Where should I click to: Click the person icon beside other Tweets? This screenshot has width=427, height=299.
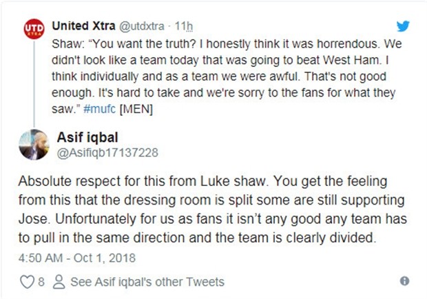coord(59,281)
